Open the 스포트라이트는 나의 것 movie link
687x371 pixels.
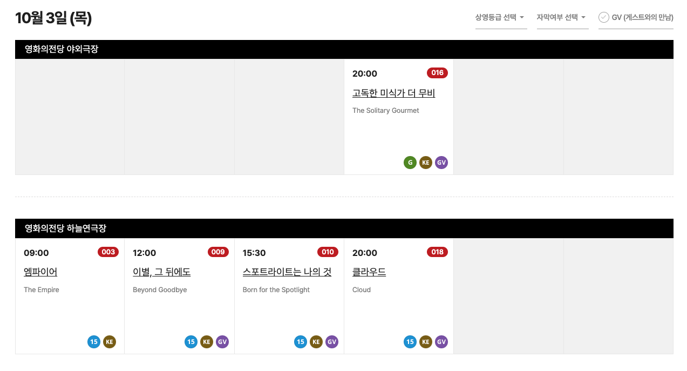pyautogui.click(x=287, y=272)
